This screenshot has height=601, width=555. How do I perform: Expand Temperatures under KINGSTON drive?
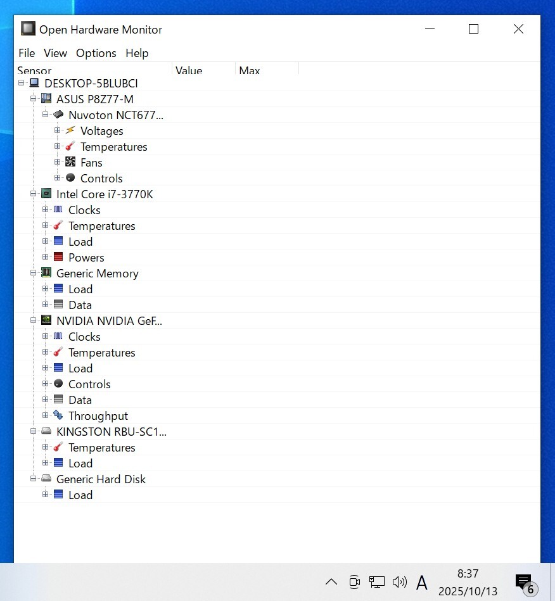(45, 447)
